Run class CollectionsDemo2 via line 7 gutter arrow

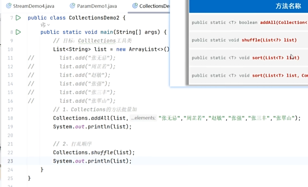click(18, 18)
